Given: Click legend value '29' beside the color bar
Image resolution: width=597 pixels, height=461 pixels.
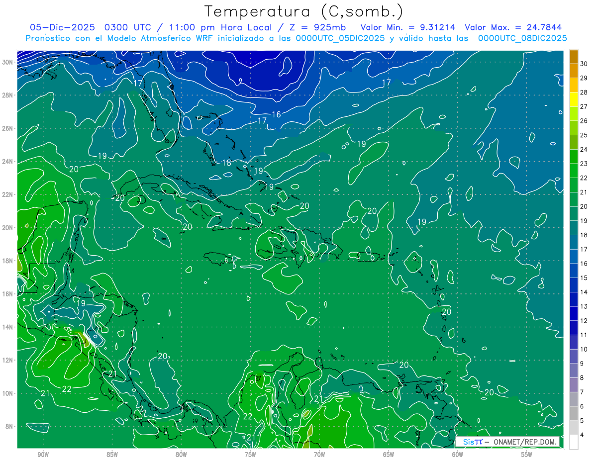Looking at the screenshot, I should (584, 78).
